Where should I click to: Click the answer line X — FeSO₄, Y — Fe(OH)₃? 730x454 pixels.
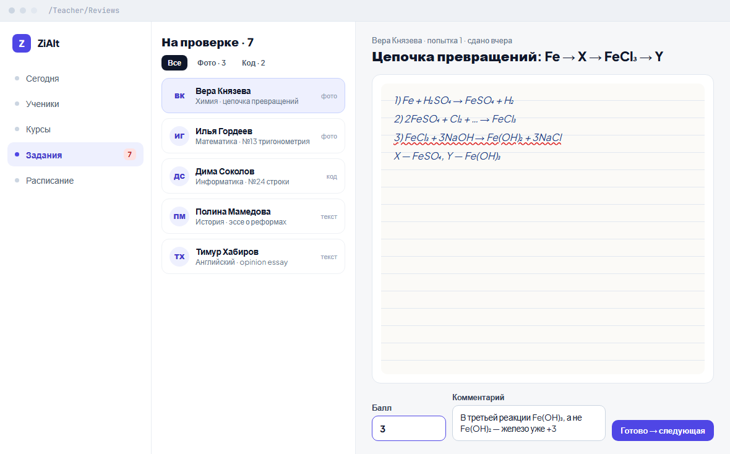(x=447, y=156)
